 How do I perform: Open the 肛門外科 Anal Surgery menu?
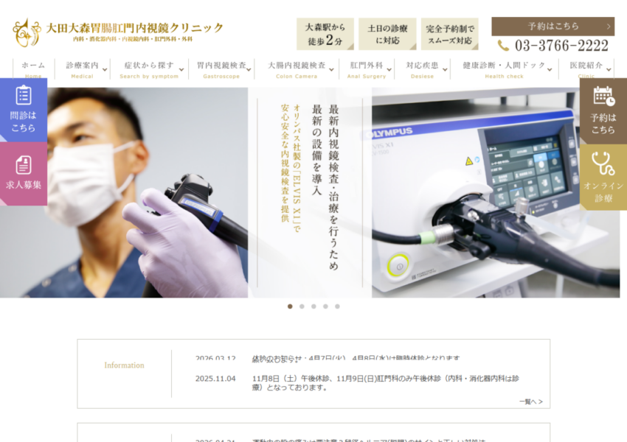pos(367,69)
